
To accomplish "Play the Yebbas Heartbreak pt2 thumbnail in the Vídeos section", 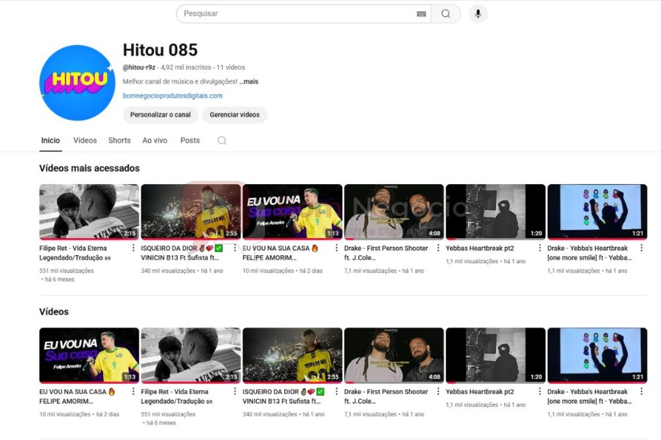I will [x=495, y=356].
